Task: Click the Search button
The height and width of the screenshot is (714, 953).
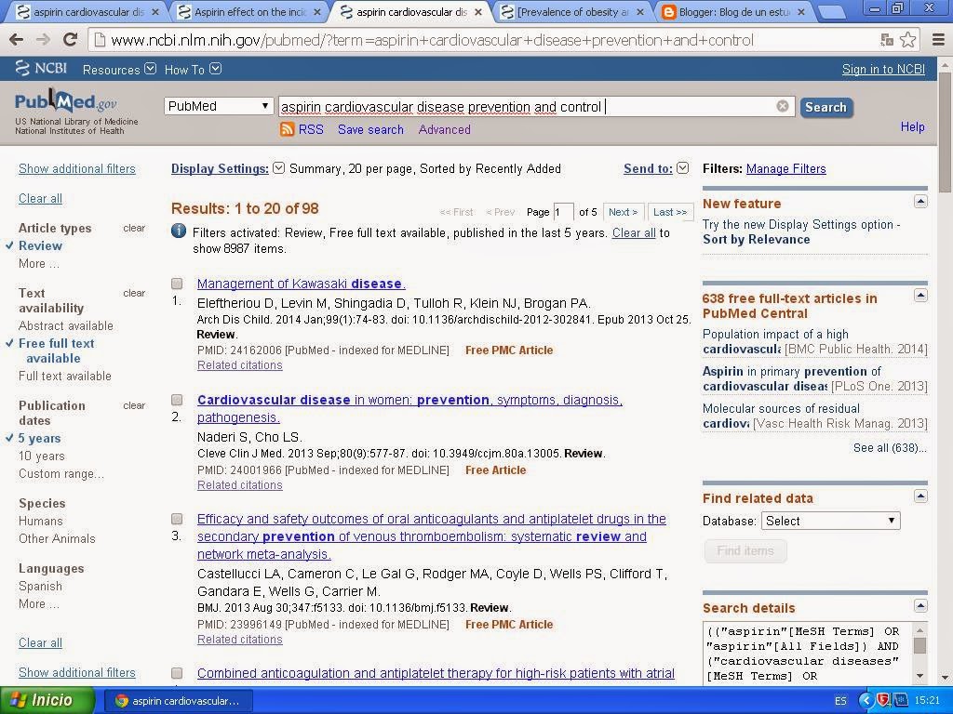Action: [826, 107]
